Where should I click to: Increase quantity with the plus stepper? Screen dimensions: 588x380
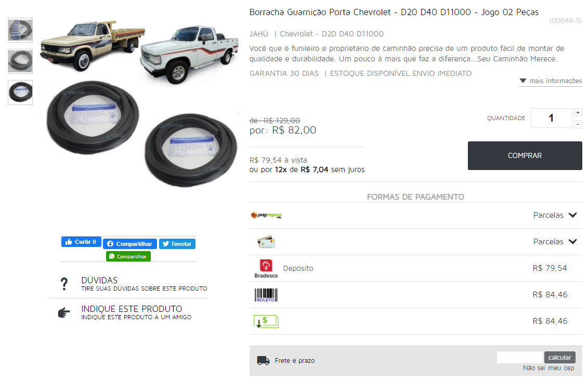(x=578, y=112)
